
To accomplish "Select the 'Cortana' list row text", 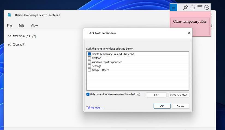I will coord(97,58).
